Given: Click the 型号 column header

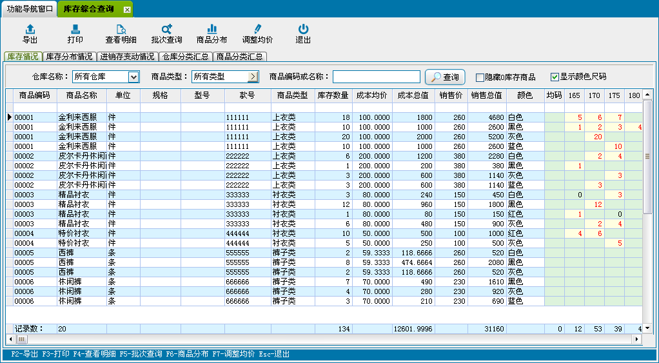Looking at the screenshot, I should tap(202, 95).
